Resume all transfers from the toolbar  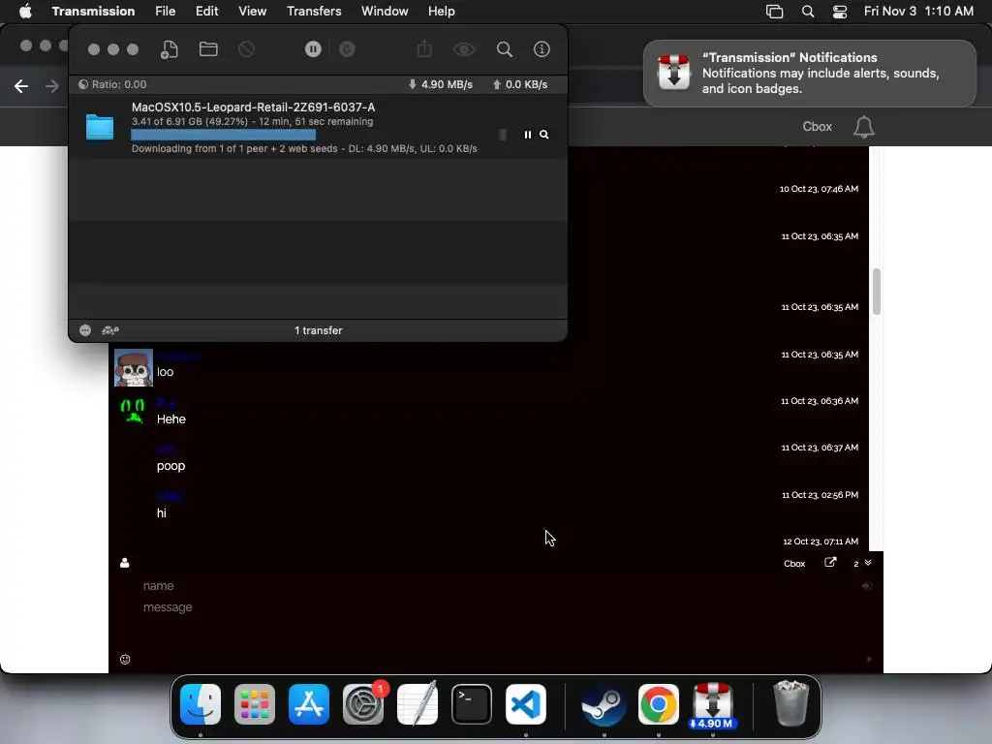(x=348, y=49)
